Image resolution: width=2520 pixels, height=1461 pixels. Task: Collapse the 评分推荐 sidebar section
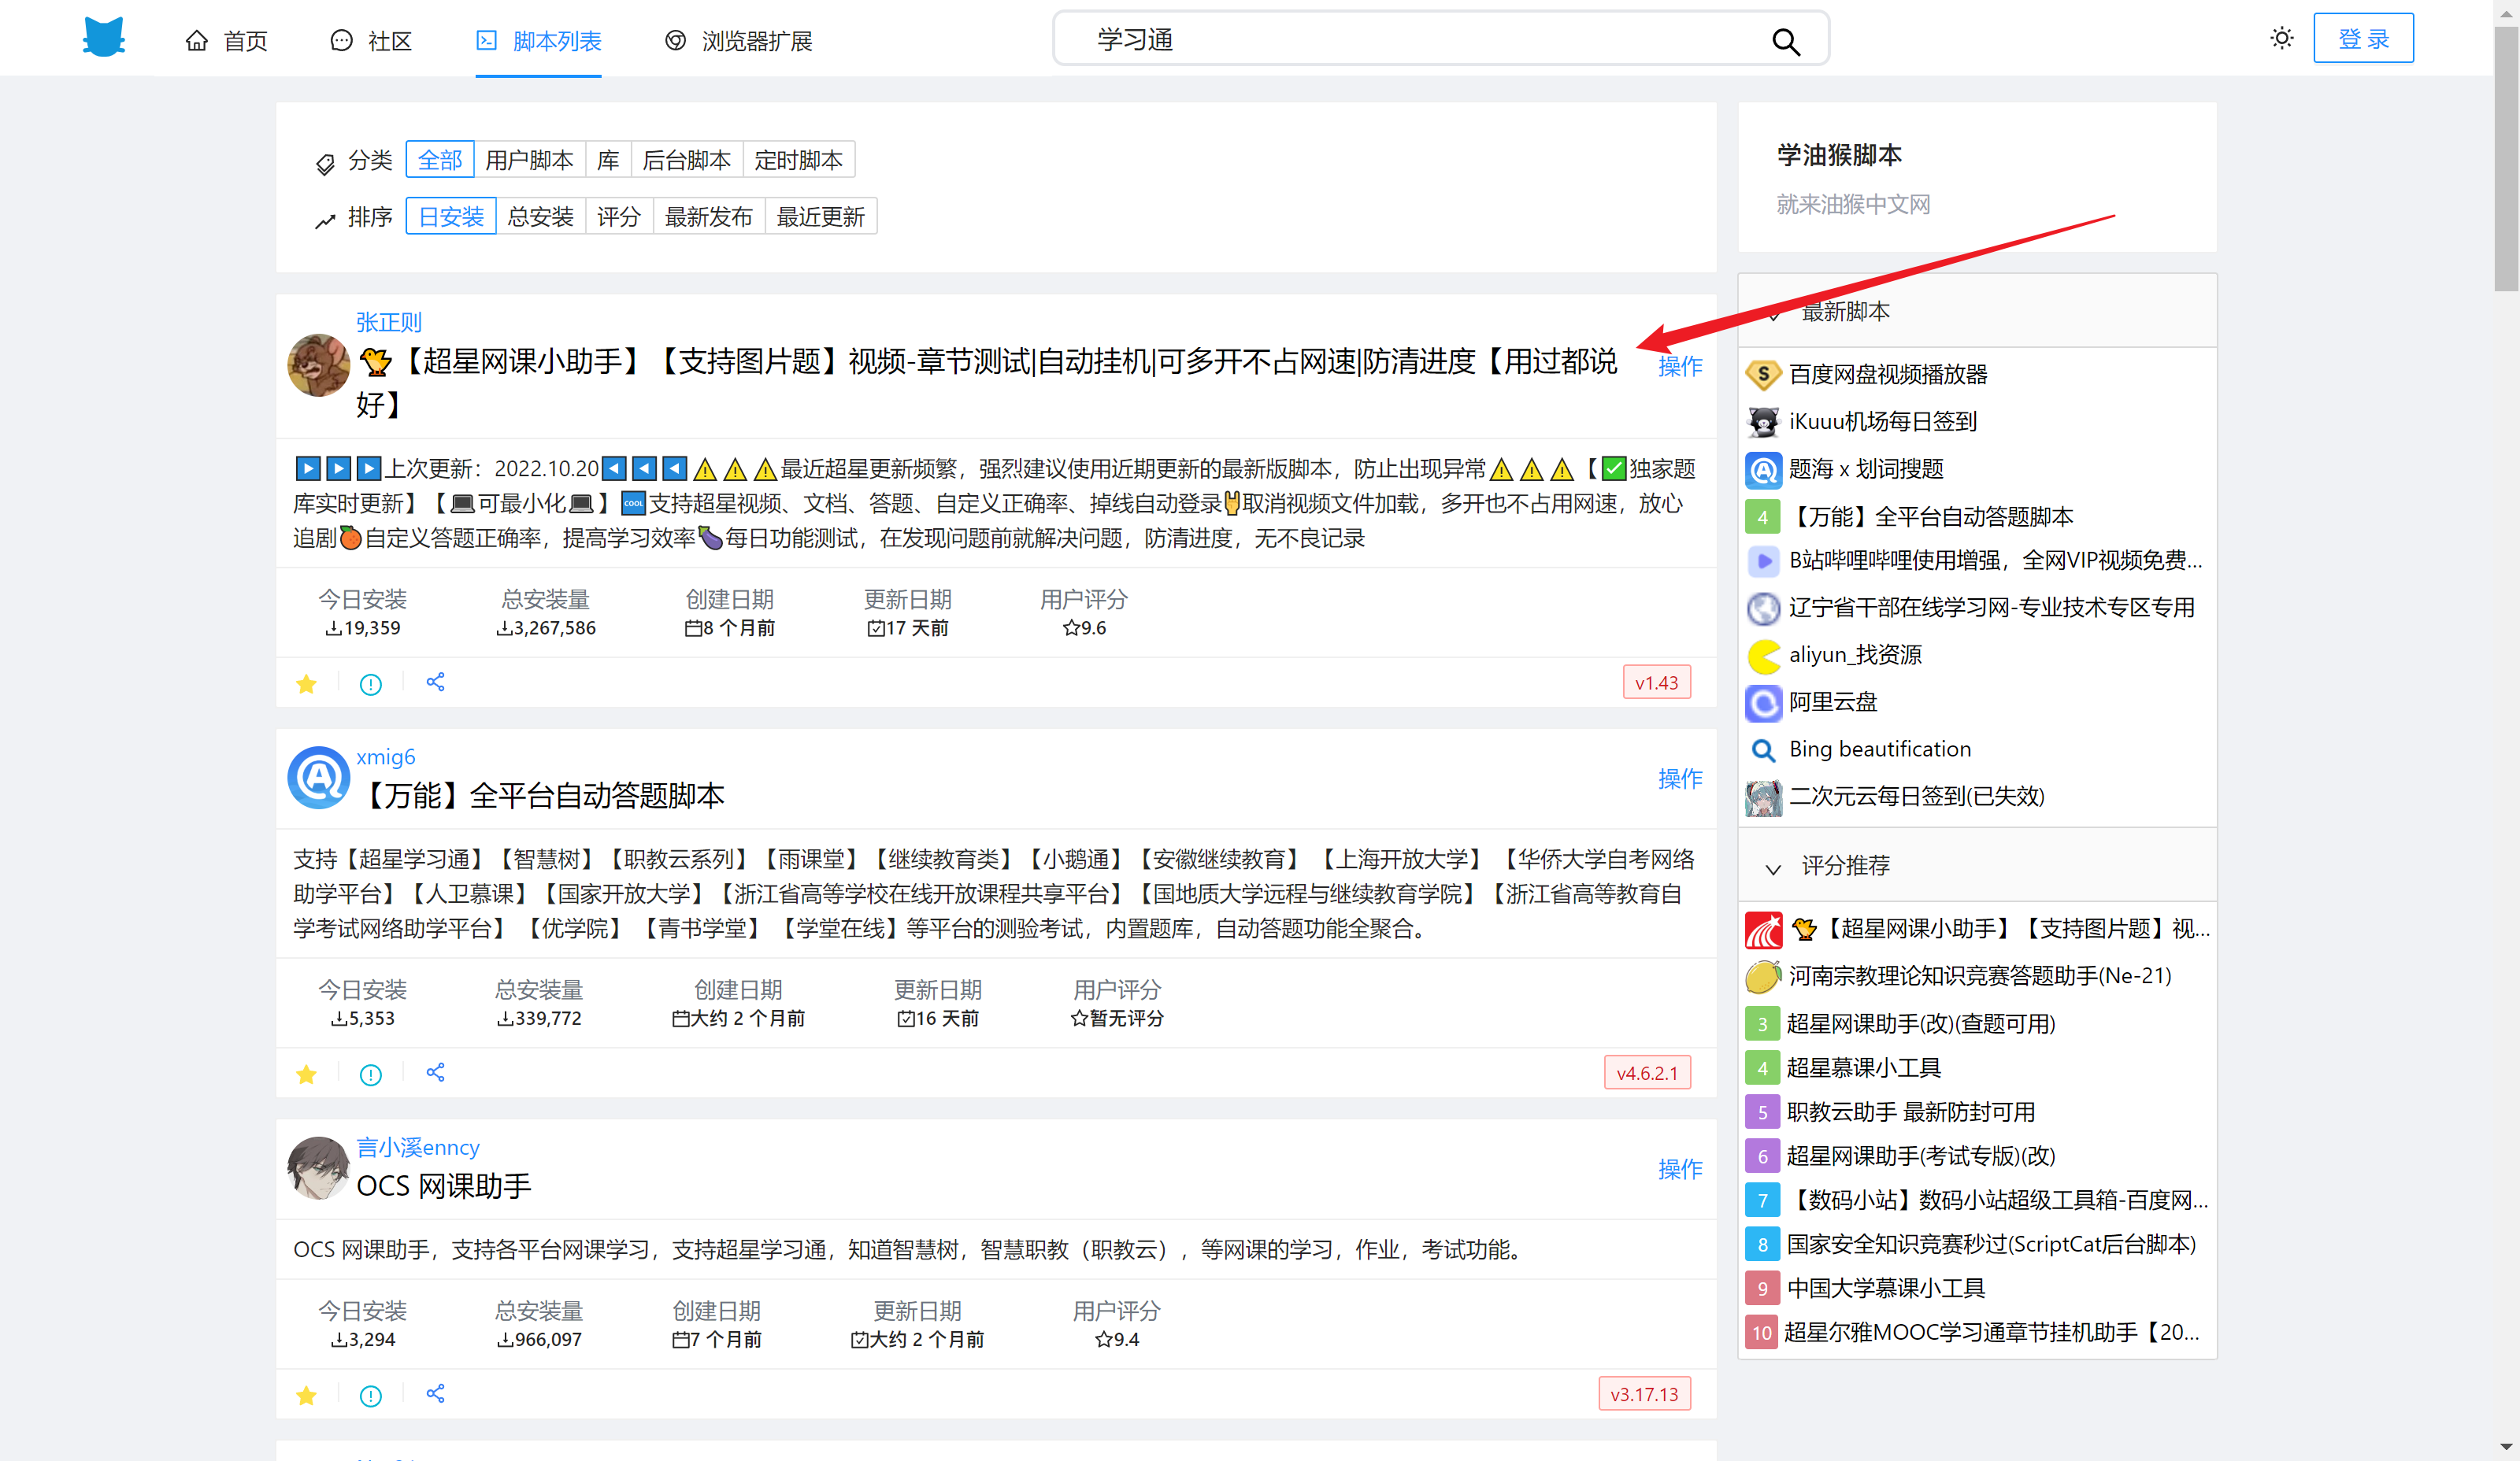point(1773,867)
